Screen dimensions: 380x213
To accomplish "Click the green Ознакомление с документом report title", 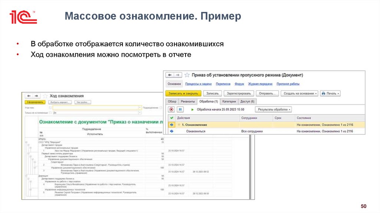I will pos(101,122).
